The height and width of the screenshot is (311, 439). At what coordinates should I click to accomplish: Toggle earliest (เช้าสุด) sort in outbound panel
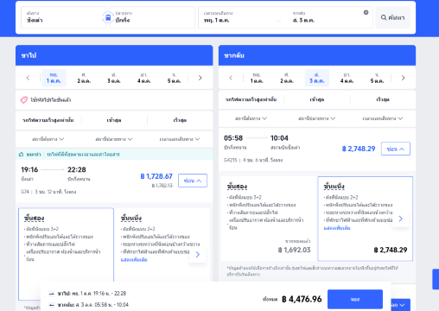click(114, 120)
